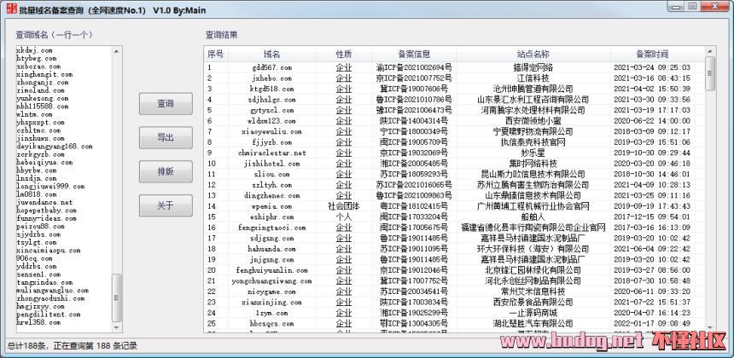Sort by 备案信息 column header
734x358 pixels.
414,55
